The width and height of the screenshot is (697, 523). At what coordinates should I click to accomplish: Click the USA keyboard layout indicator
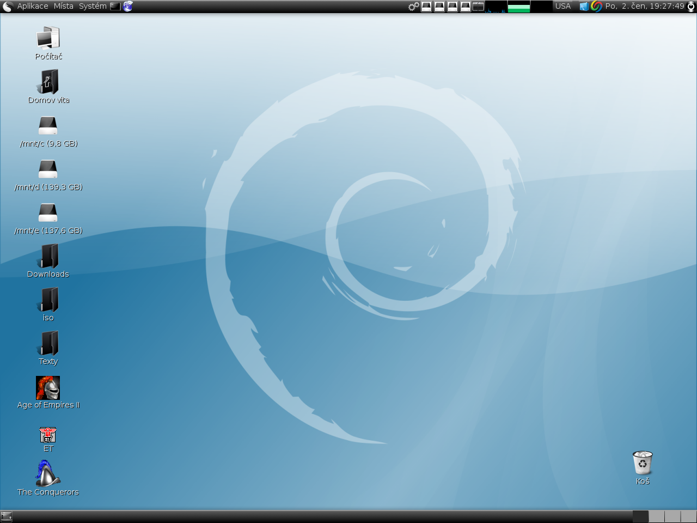point(563,7)
